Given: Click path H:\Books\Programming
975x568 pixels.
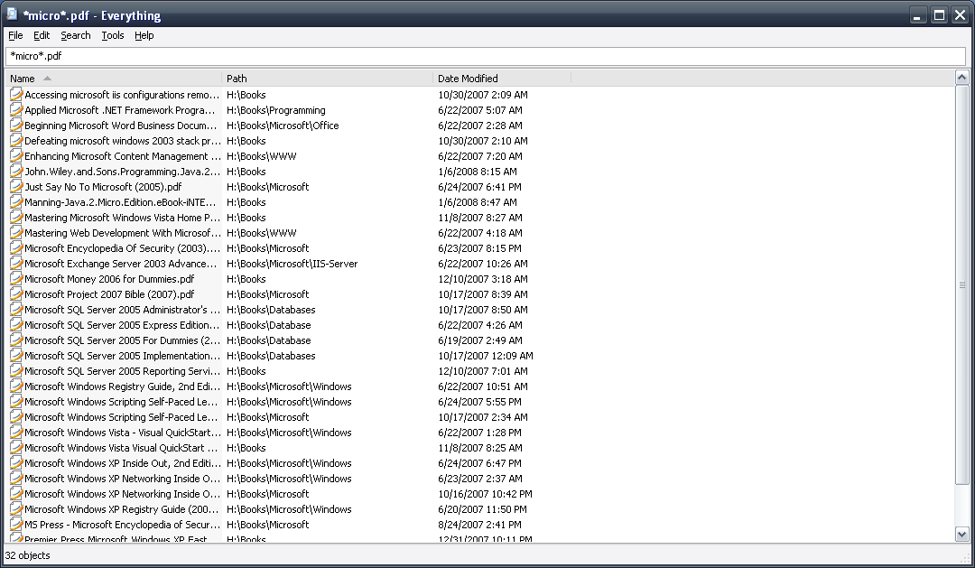Looking at the screenshot, I should (x=276, y=110).
